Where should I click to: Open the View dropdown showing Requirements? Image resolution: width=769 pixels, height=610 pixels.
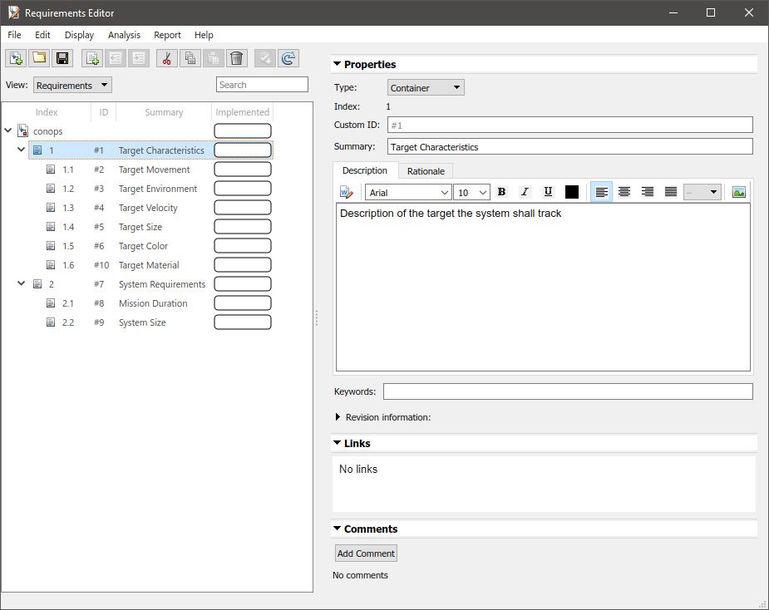click(72, 84)
